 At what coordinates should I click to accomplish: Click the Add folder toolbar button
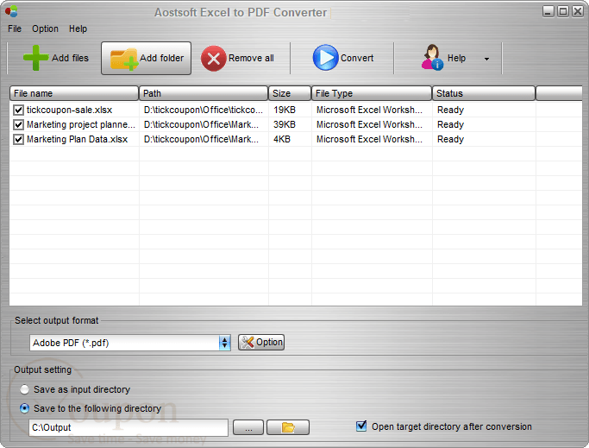[146, 58]
